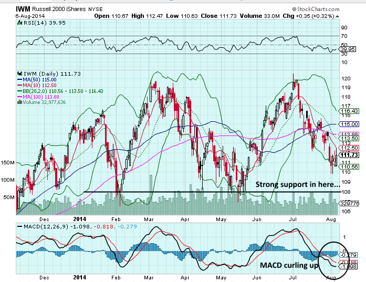Click the RSI(14) indicator icon
Screen dimensions: 366x282
click(x=19, y=23)
